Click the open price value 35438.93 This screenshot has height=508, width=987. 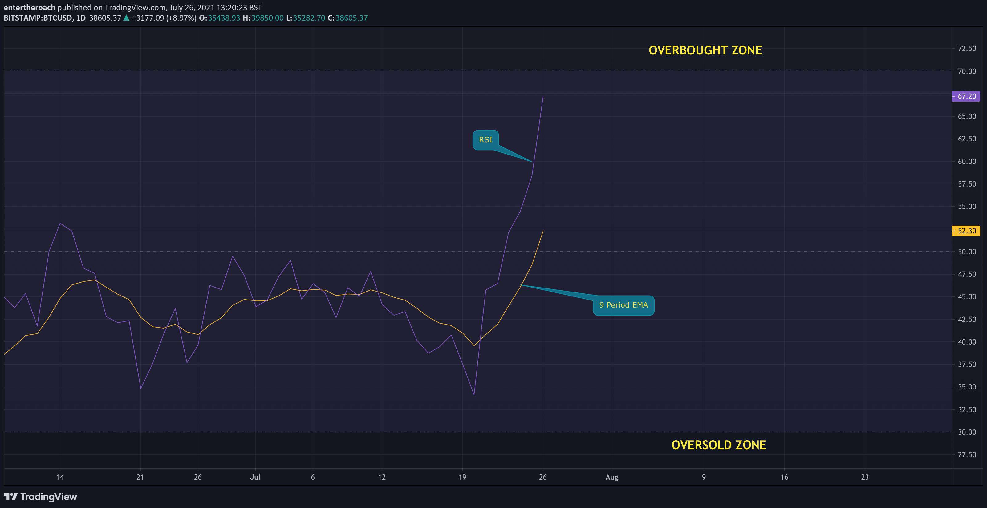pos(224,18)
